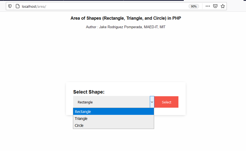Click the "Area of Shapes" page heading
Viewport: 246px width, 151px height.
click(126, 18)
